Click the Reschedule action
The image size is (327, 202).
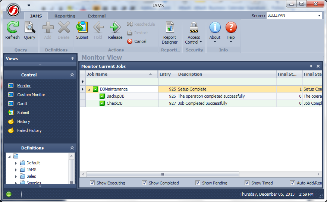point(141,24)
